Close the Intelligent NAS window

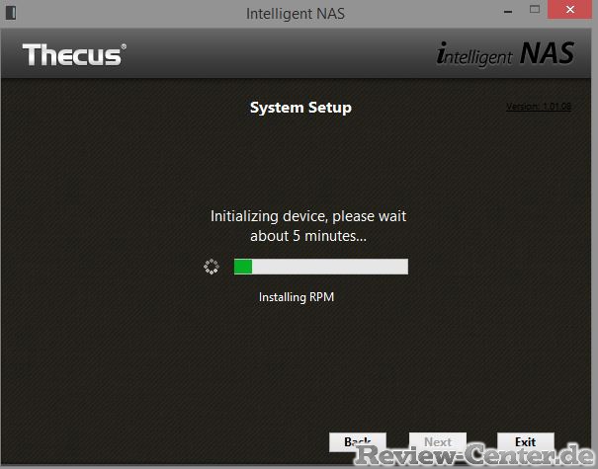[569, 10]
